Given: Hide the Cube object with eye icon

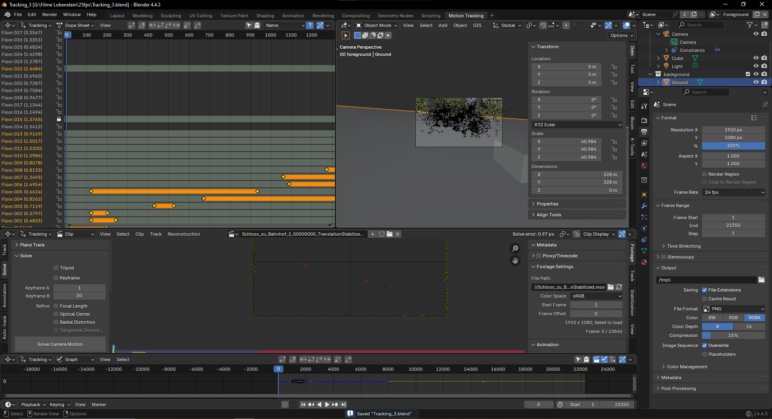Looking at the screenshot, I should click(x=756, y=58).
